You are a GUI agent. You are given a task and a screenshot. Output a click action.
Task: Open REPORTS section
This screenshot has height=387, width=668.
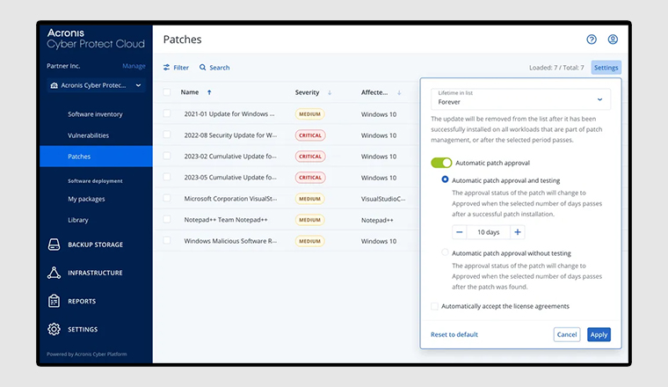[x=82, y=302]
